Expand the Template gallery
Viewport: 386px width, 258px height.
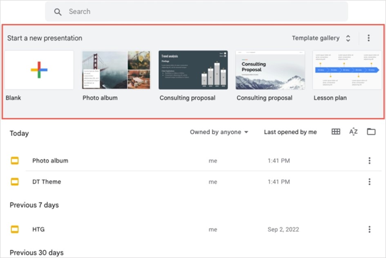tap(321, 38)
